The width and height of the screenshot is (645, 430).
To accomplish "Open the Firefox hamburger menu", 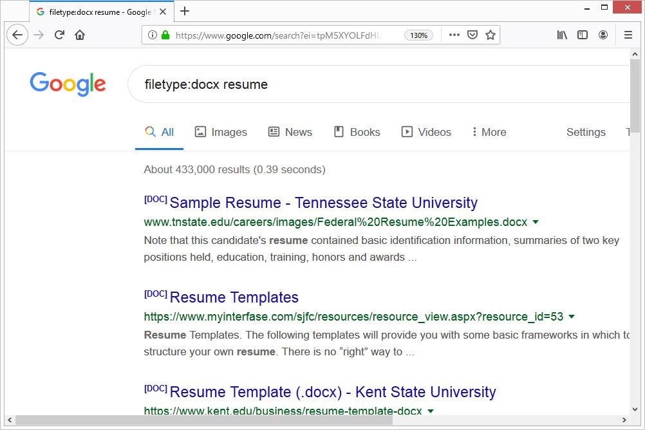I will point(628,35).
